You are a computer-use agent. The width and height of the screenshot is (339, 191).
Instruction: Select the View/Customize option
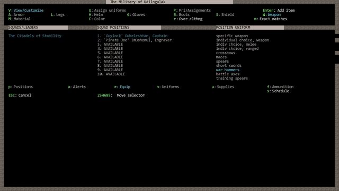tap(26, 11)
